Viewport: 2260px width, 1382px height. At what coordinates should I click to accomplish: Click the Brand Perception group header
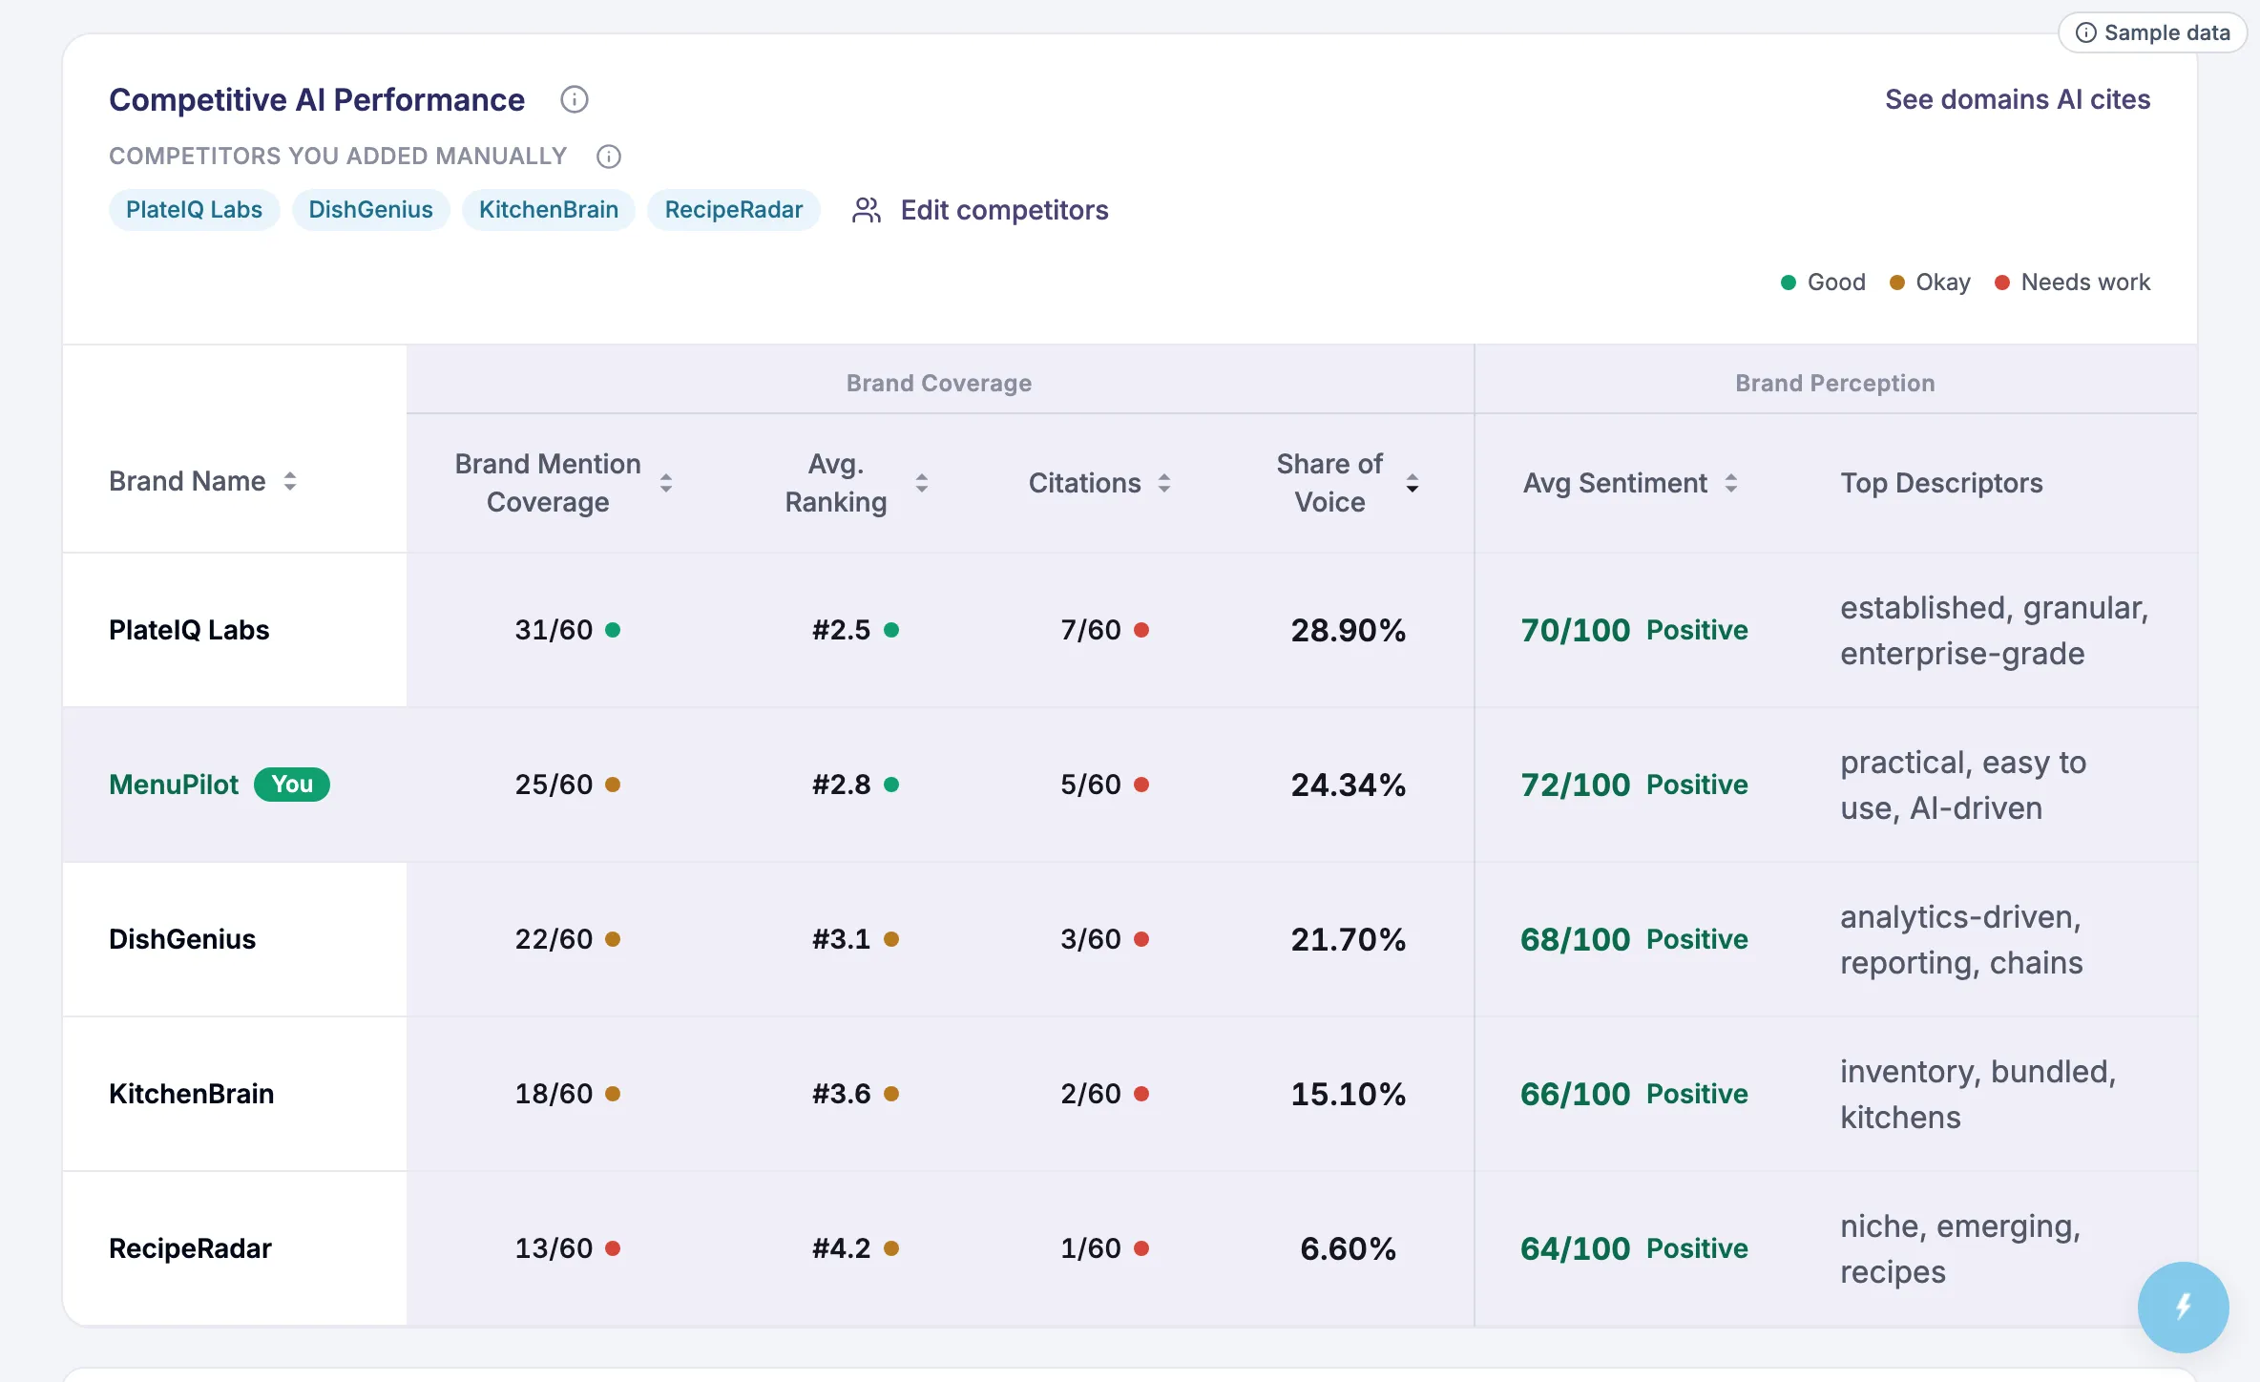pos(1834,384)
